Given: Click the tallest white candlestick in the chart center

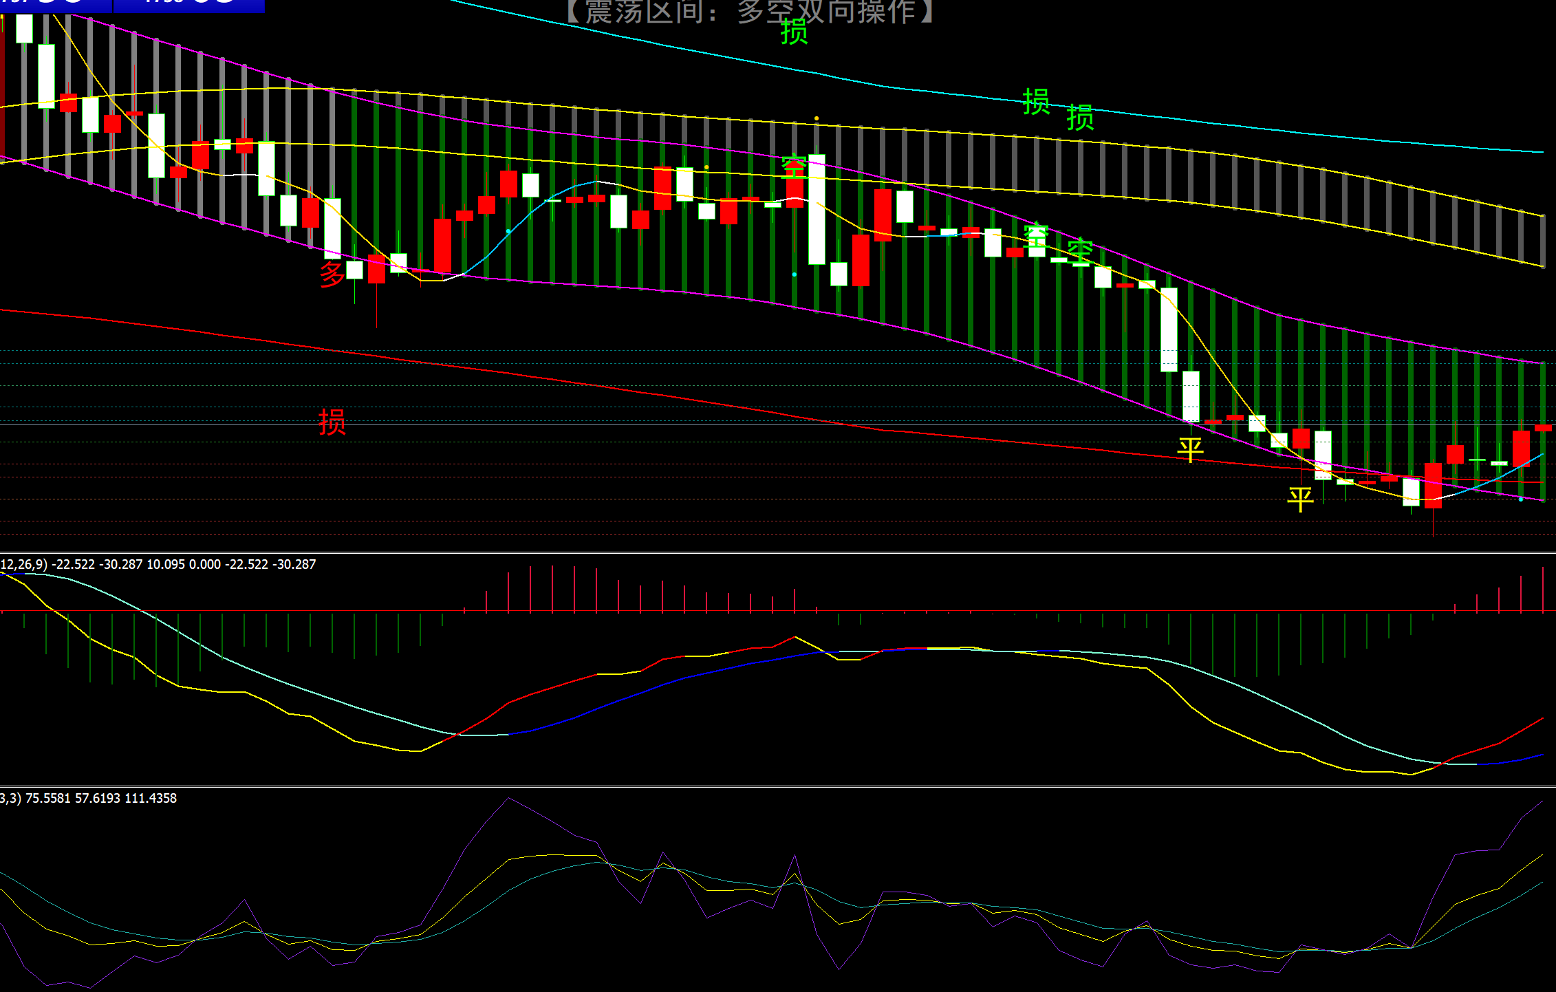Looking at the screenshot, I should (x=817, y=210).
